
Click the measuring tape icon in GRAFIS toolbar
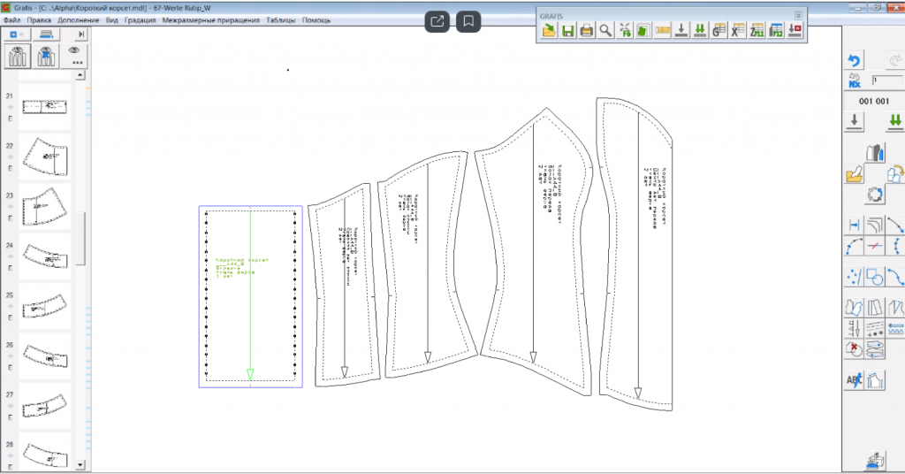click(x=662, y=31)
